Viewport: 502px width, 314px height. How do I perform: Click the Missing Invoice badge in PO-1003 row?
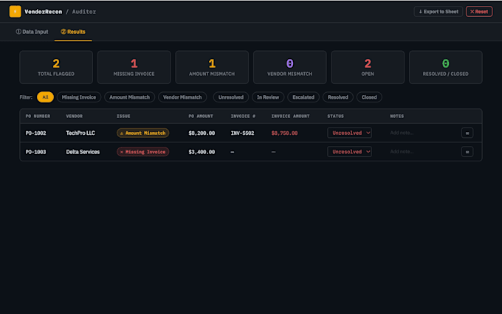point(142,152)
